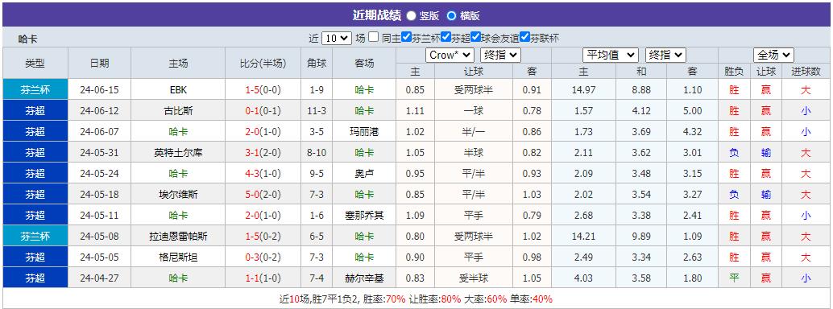Image resolution: width=833 pixels, height=309 pixels.
Task: Open the 塞那乔其 team link
Action: 364,216
